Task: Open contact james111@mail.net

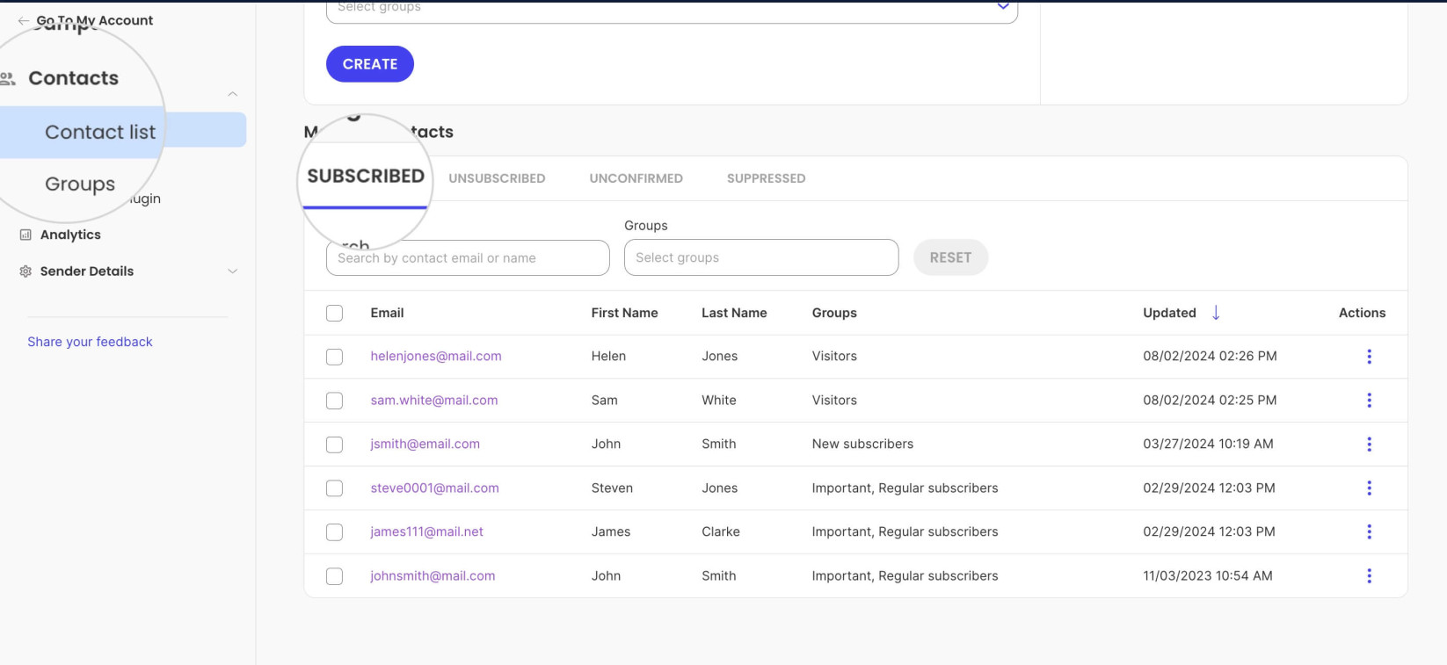Action: [x=427, y=531]
